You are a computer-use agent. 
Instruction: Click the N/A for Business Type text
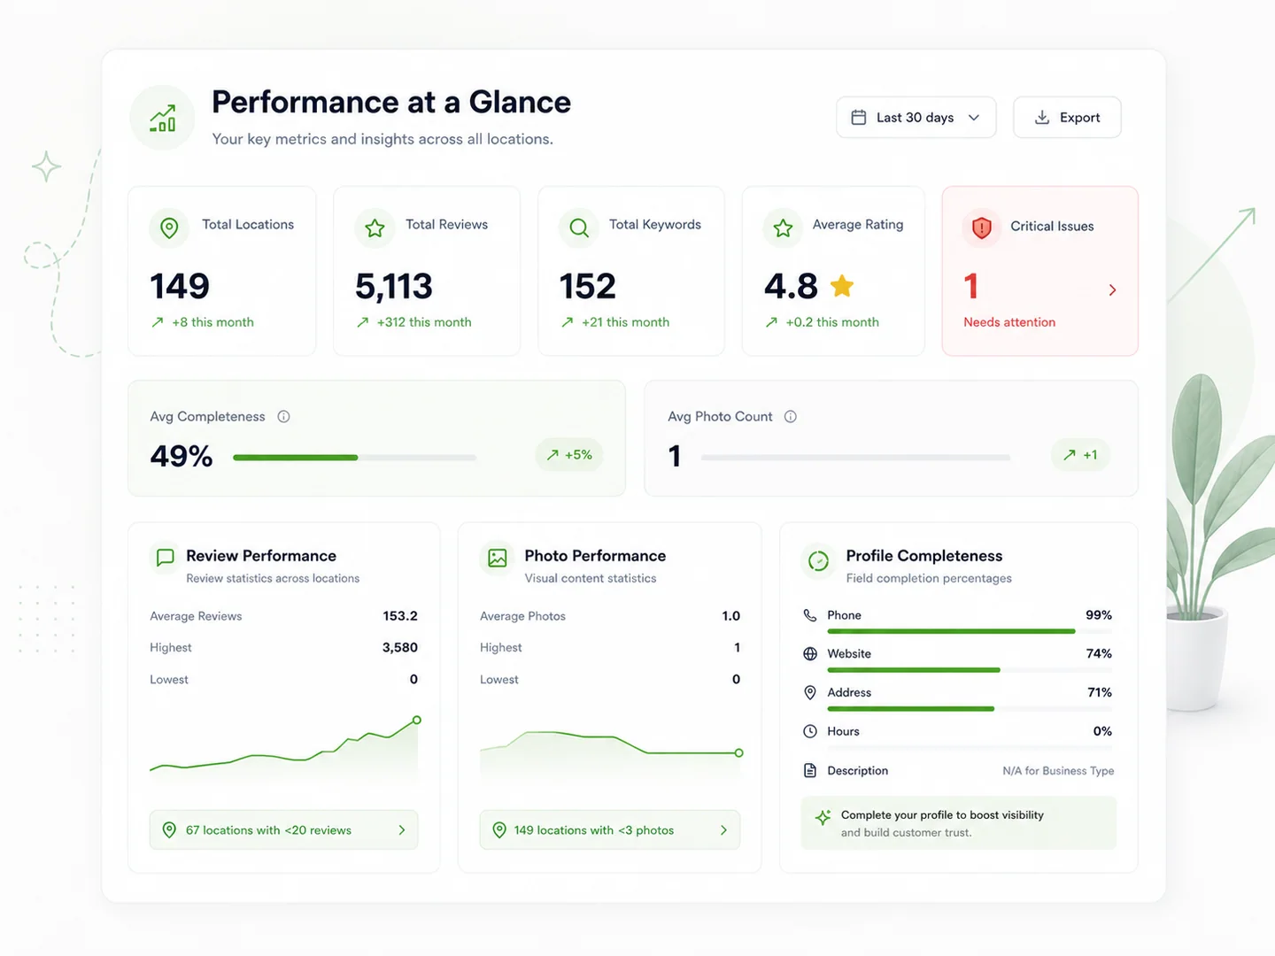coord(1058,771)
